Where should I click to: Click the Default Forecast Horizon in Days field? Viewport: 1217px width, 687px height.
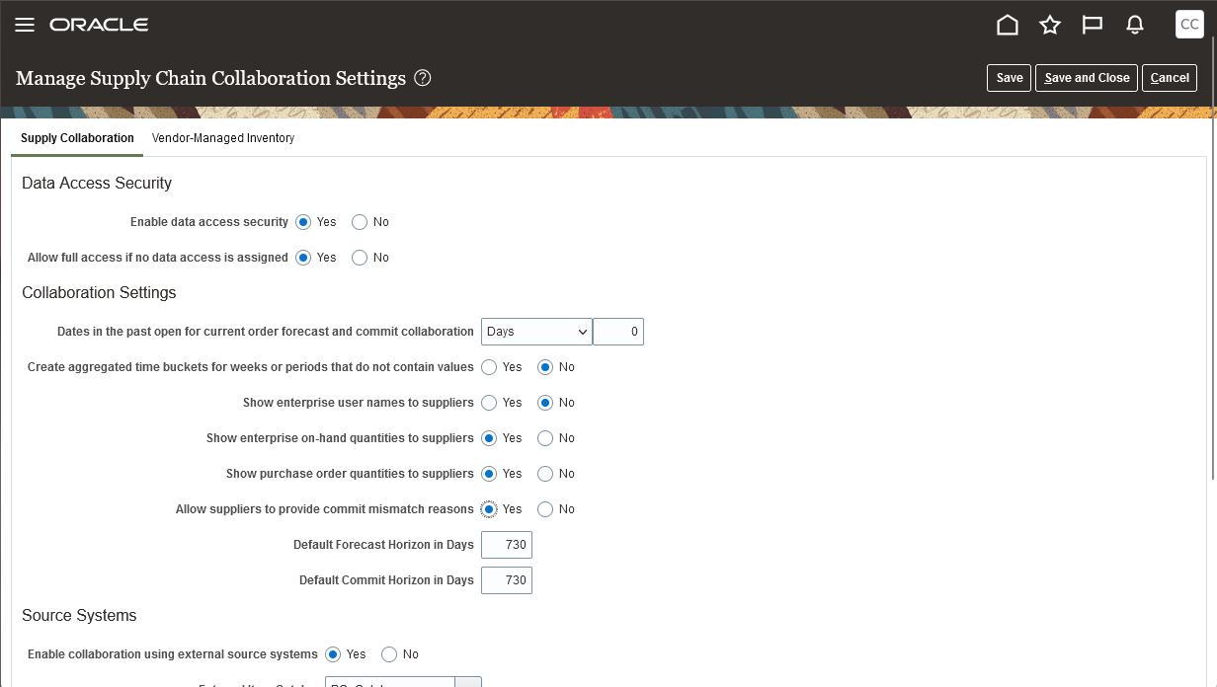[x=507, y=545]
